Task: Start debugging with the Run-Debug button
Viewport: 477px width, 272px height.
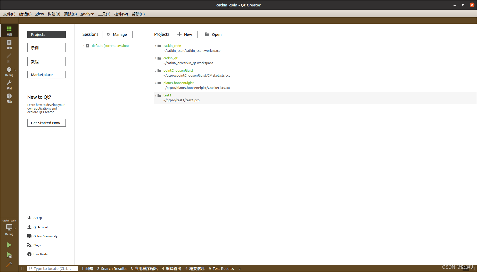Action: [x=9, y=255]
